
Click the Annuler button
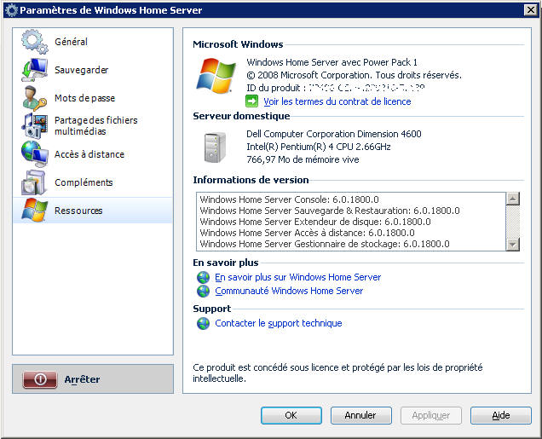point(360,415)
